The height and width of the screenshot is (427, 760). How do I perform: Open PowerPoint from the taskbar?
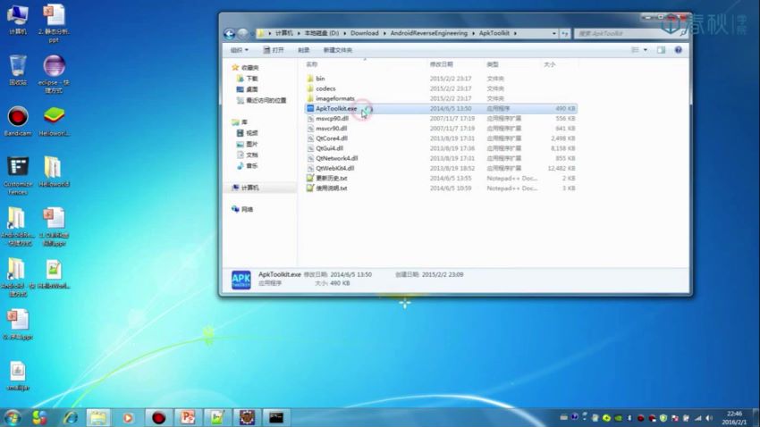tap(187, 417)
